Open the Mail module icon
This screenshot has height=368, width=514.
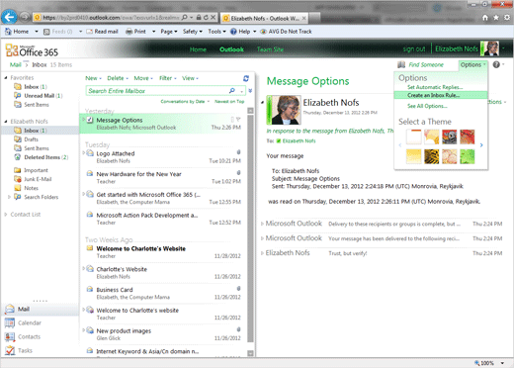point(10,309)
